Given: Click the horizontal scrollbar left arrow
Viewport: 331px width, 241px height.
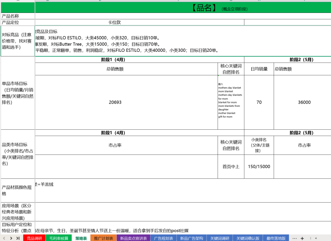Looking at the screenshot, I should click(x=316, y=238).
